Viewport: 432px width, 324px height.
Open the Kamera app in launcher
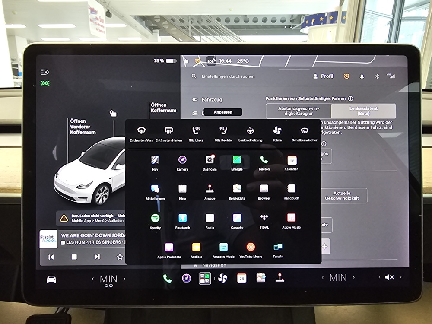click(x=182, y=163)
